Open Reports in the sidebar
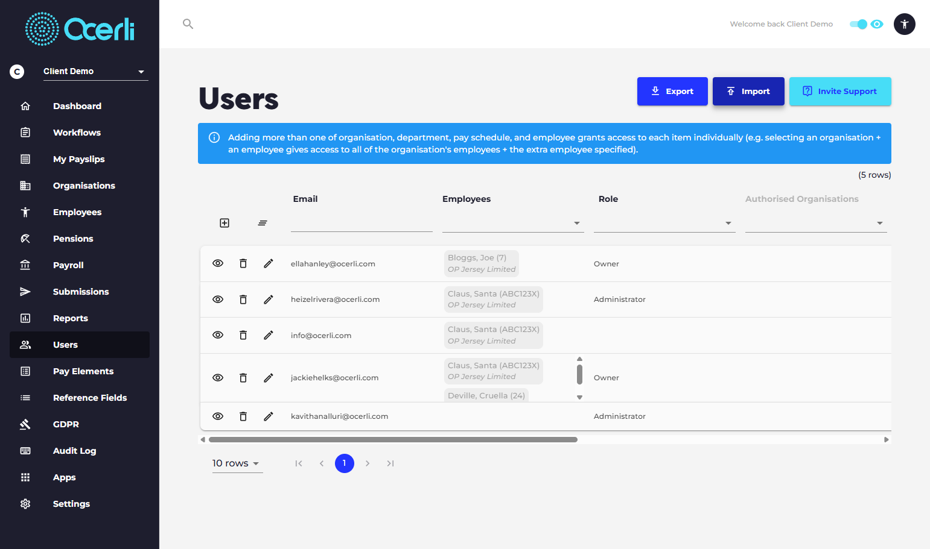This screenshot has width=930, height=549. [x=80, y=318]
